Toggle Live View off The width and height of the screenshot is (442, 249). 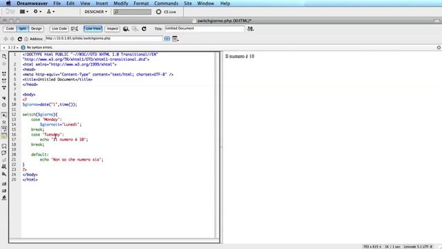click(x=93, y=28)
